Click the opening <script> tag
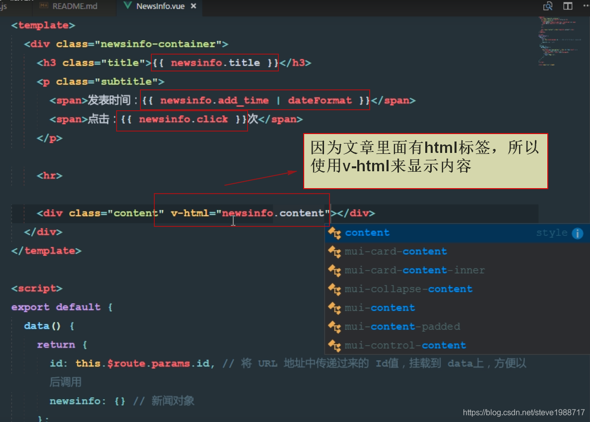The height and width of the screenshot is (422, 590). [37, 288]
